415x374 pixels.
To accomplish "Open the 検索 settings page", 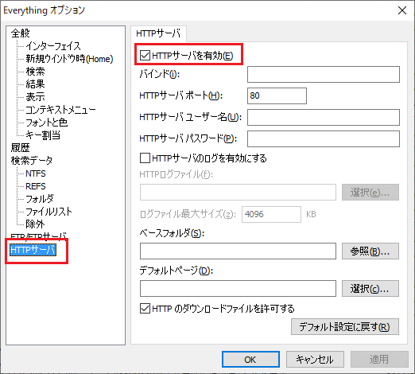I will [35, 72].
